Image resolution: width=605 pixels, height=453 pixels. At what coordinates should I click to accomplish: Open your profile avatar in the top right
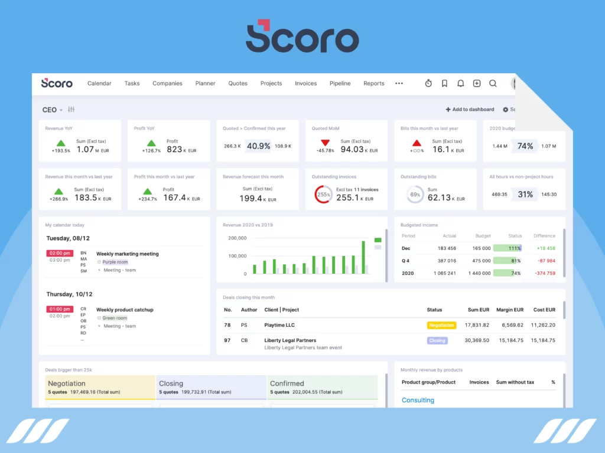click(x=513, y=83)
